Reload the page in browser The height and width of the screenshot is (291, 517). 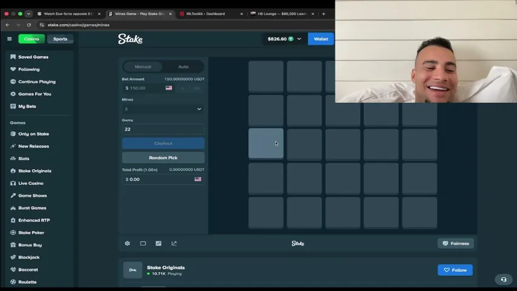(29, 25)
